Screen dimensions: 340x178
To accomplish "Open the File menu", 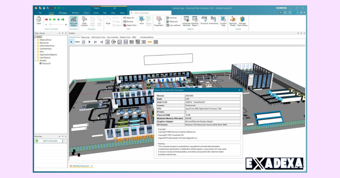I will (x=40, y=13).
